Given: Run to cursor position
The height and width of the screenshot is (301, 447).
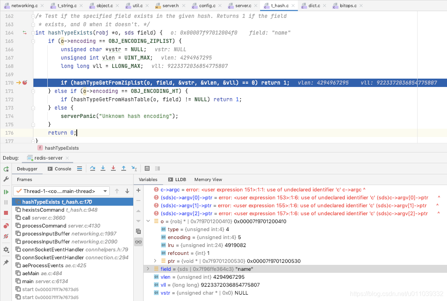Looking at the screenshot, I should point(134,169).
